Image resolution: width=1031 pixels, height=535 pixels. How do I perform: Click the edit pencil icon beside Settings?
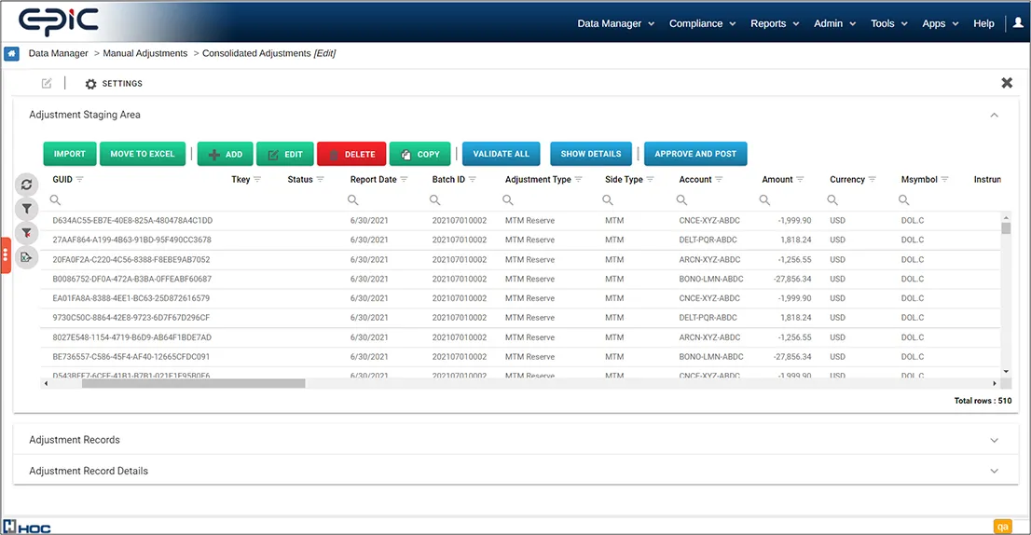[x=47, y=84]
